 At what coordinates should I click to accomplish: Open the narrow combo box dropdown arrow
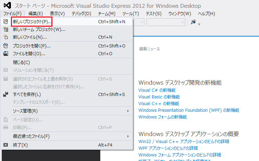tap(142, 22)
